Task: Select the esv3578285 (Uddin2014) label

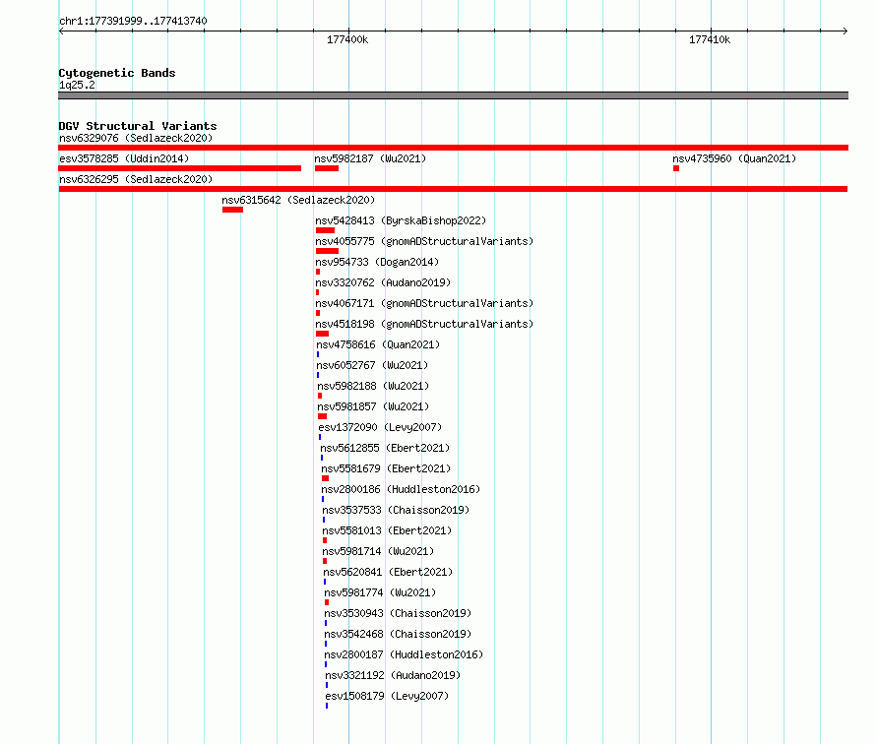Action: 124,158
